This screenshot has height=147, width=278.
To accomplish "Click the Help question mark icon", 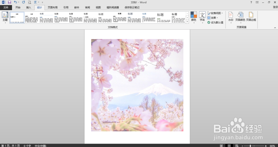I will pyautogui.click(x=251, y=2).
